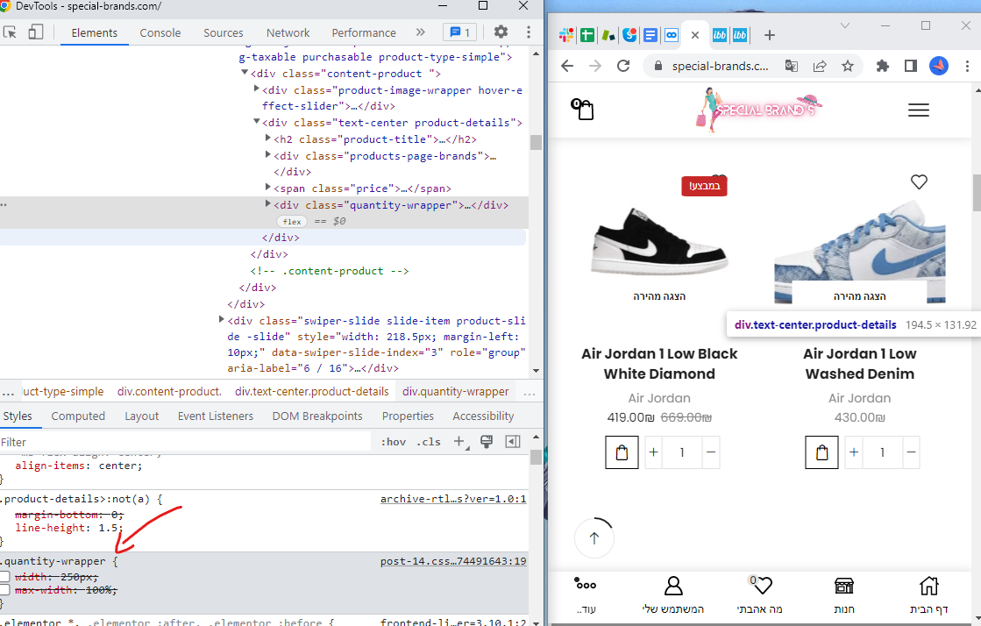Select the Layout pane tab
Viewport: 981px width, 626px height.
point(141,416)
